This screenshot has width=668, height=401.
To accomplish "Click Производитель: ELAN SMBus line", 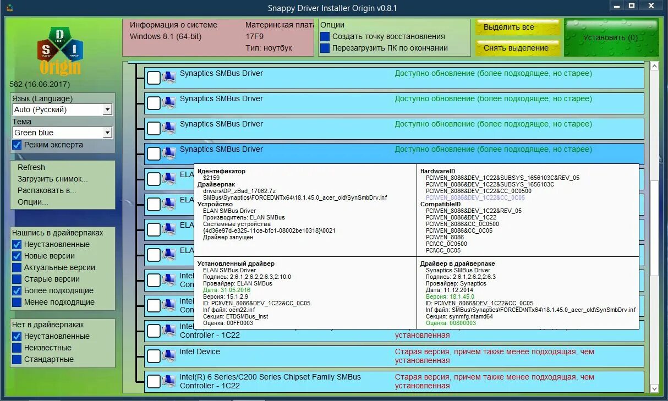I will [244, 217].
